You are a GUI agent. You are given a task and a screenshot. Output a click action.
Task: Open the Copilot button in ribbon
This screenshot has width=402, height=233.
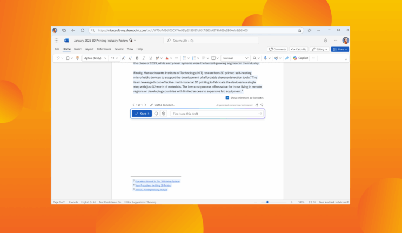(x=300, y=58)
